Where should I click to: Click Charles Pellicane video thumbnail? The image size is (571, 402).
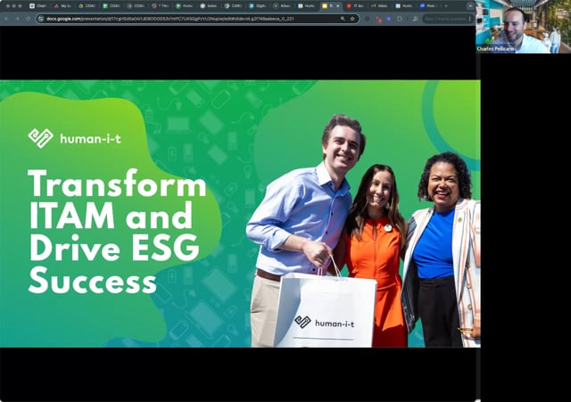(524, 27)
